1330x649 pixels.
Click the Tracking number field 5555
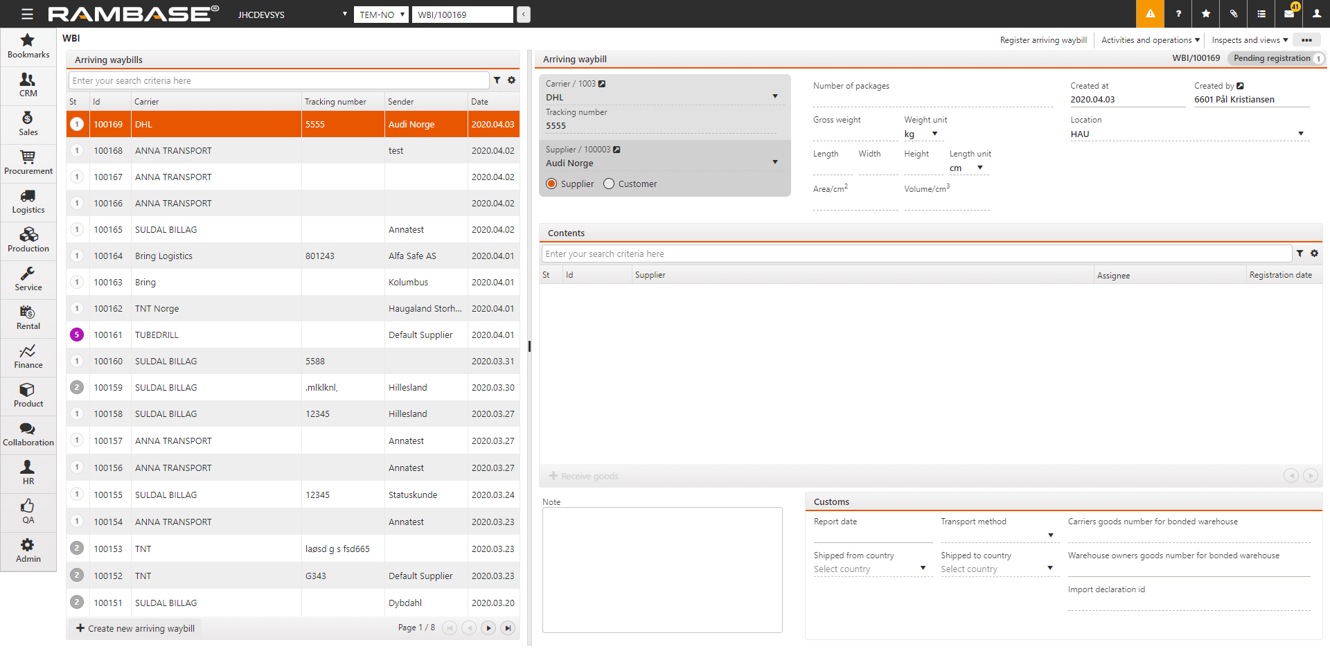[661, 125]
